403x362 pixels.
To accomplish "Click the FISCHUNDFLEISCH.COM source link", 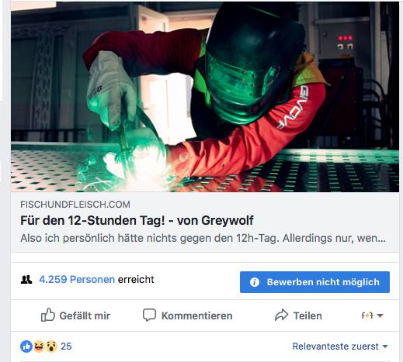I will click(75, 205).
